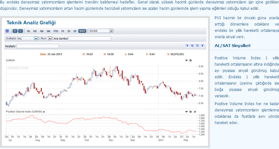Click the 6.50 price axis label
Viewport: 279px width, 149px height.
(201, 103)
